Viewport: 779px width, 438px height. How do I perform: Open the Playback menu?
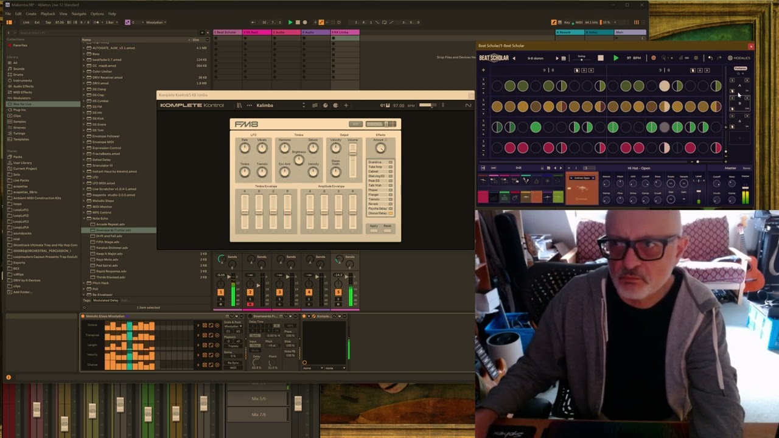coord(47,13)
